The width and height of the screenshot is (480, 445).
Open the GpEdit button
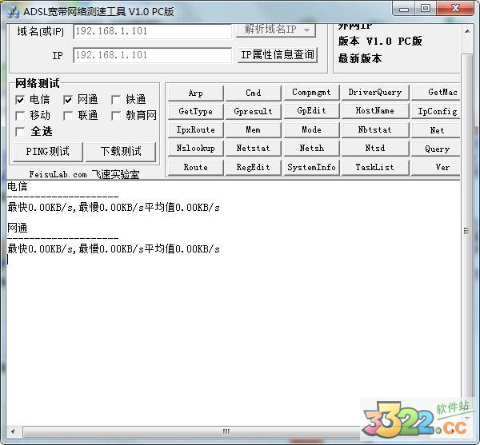(311, 111)
